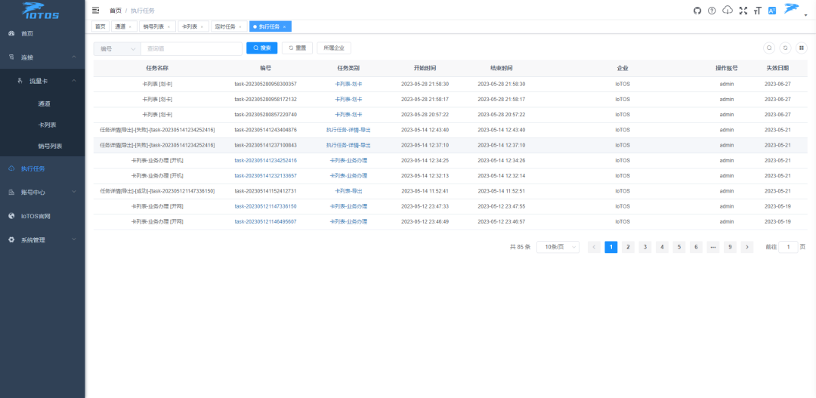This screenshot has height=398, width=816.
Task: Select 卡列表 in the sidebar
Action: pyautogui.click(x=49, y=125)
